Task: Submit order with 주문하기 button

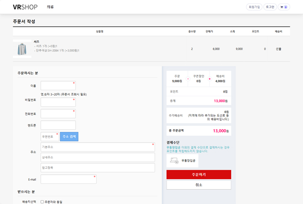Action: (199, 174)
